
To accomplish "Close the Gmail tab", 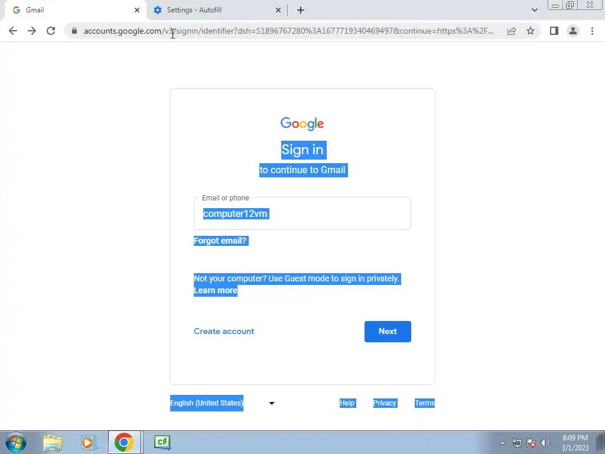I will [x=137, y=10].
